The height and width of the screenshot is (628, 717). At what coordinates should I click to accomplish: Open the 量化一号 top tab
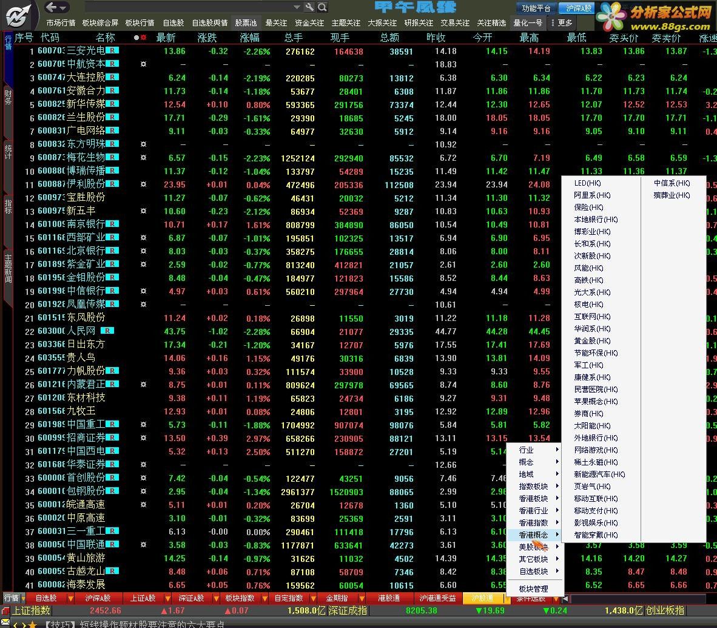pyautogui.click(x=528, y=23)
